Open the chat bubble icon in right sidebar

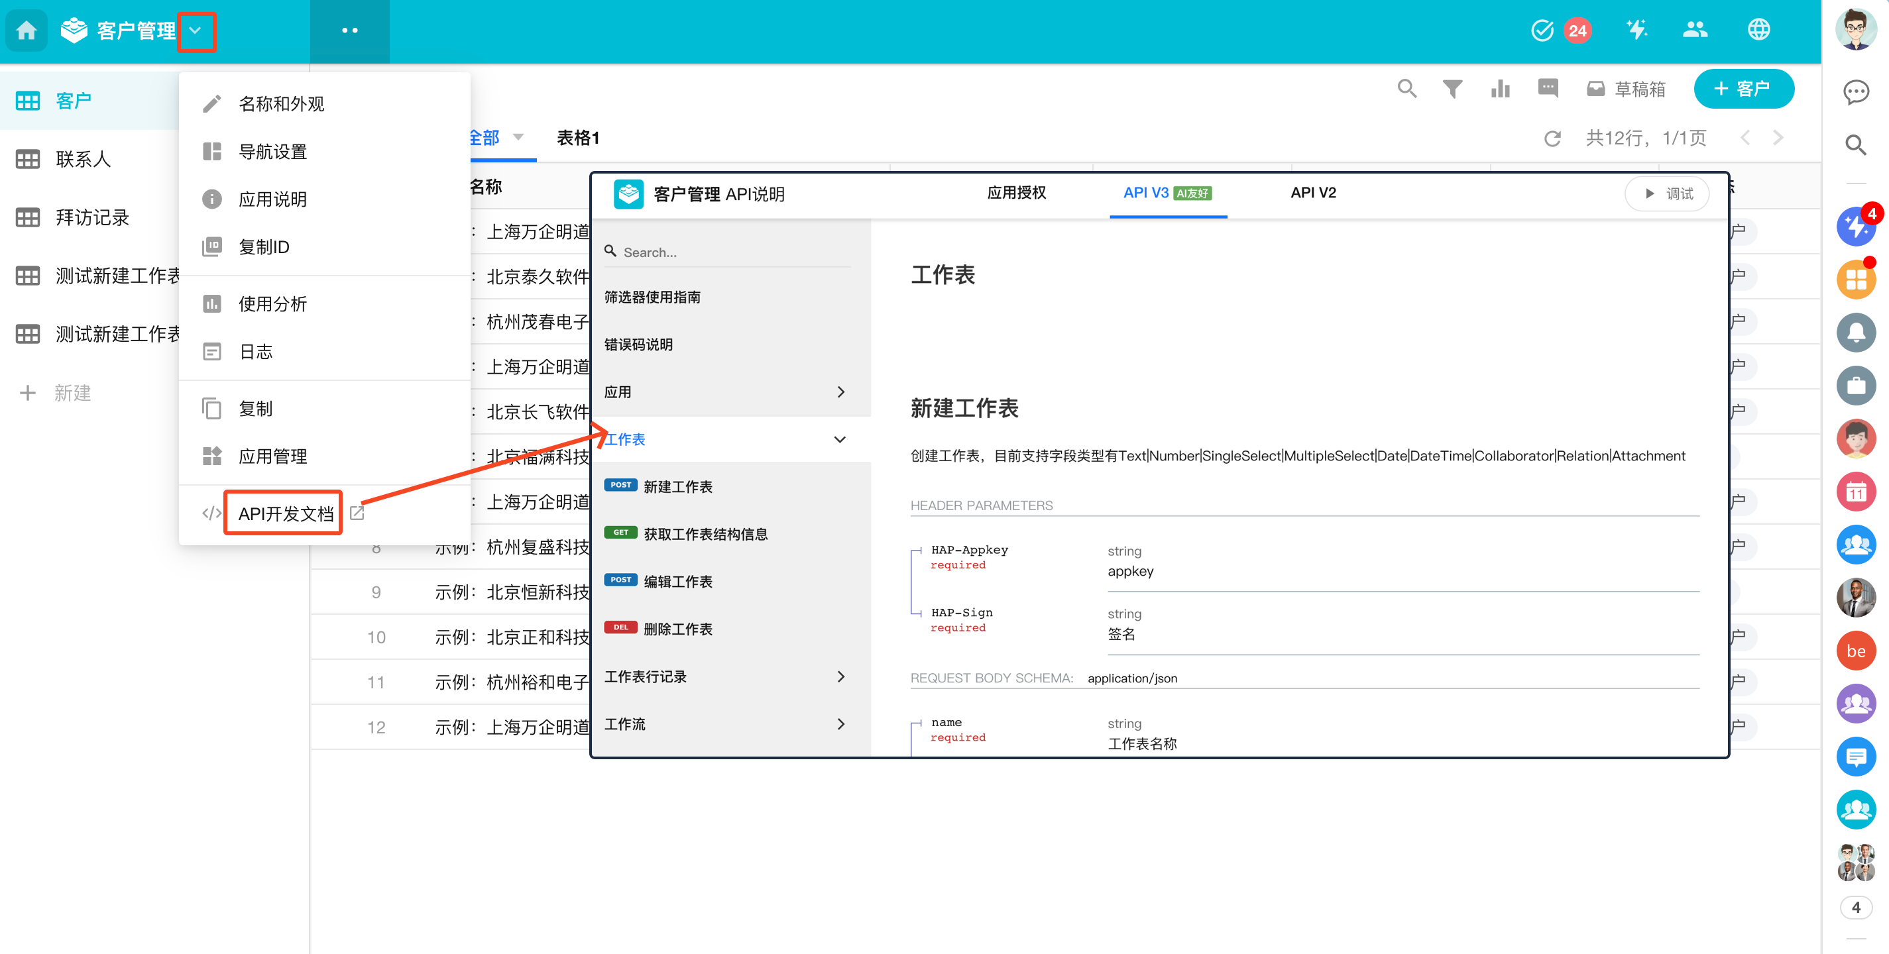point(1855,91)
